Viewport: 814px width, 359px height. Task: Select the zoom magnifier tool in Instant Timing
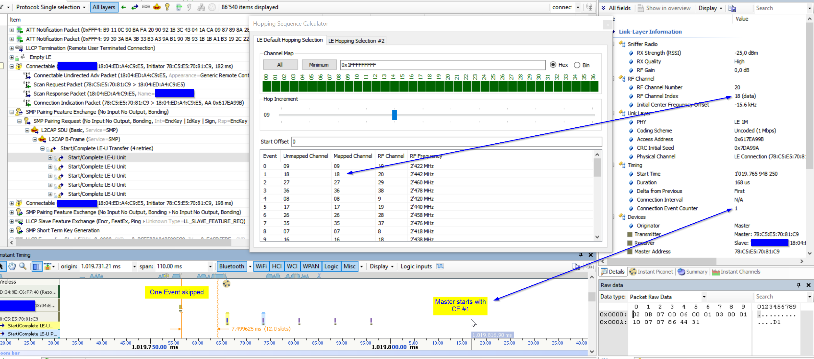click(x=23, y=266)
